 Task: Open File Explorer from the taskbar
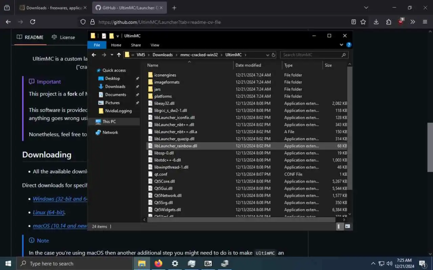point(142,264)
